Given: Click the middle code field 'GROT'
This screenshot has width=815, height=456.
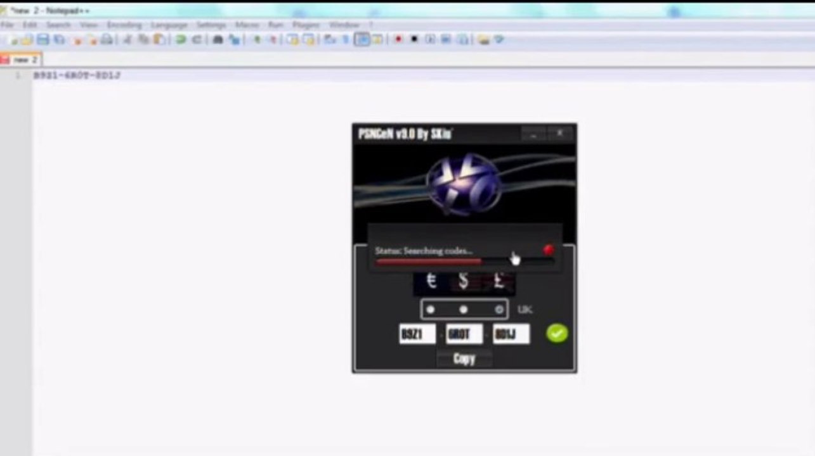Looking at the screenshot, I should (x=464, y=334).
